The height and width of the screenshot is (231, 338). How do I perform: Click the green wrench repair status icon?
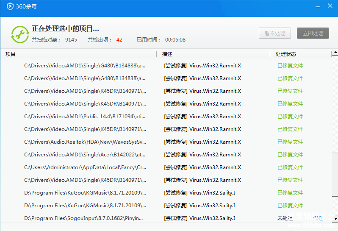20,34
